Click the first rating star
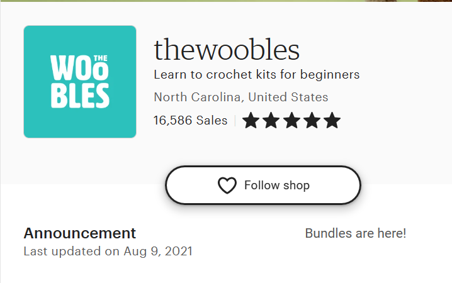 (251, 120)
